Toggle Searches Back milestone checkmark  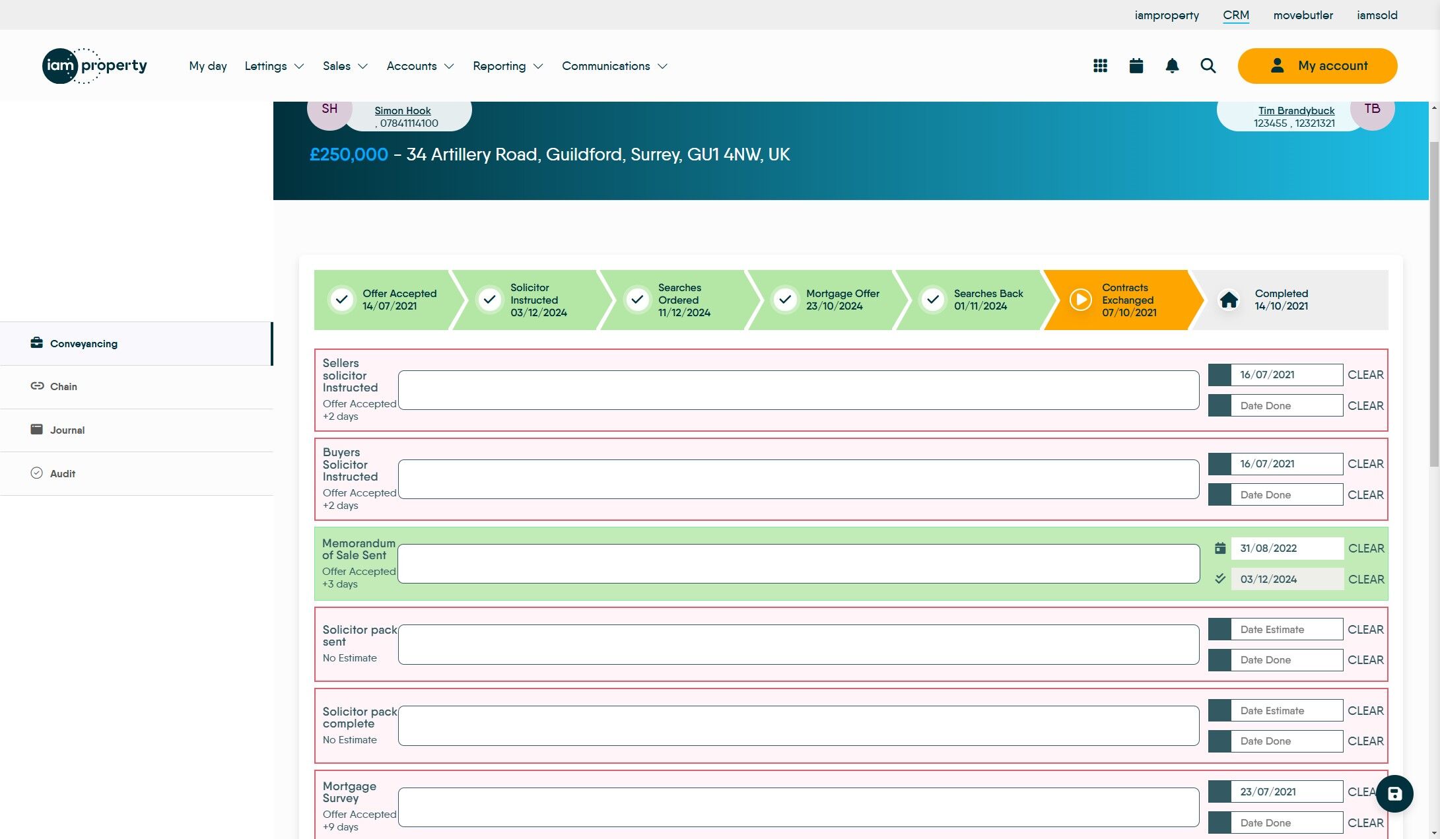tap(933, 300)
